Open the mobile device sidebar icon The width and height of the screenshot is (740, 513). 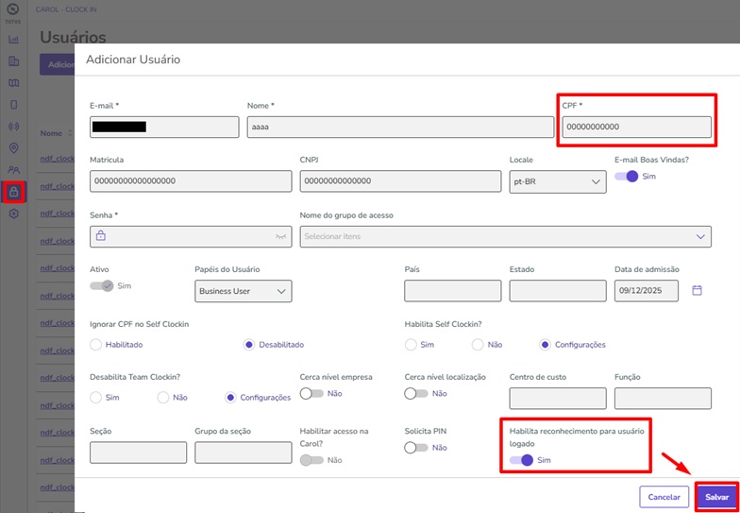[x=13, y=105]
